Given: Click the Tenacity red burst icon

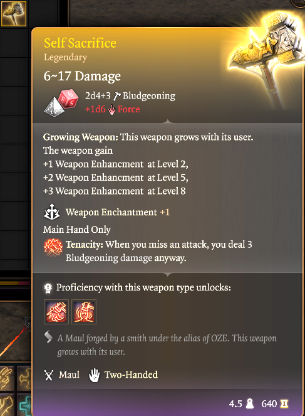Looking at the screenshot, I should 53,247.
